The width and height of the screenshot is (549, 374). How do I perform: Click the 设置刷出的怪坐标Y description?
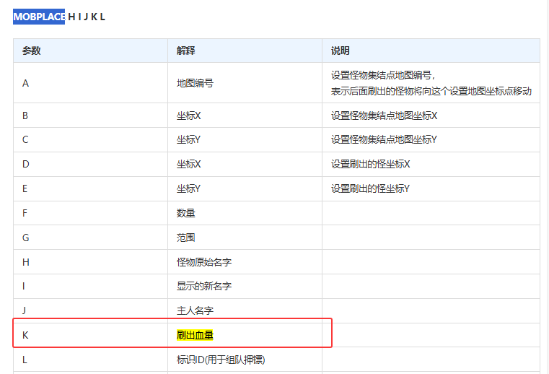tap(370, 189)
